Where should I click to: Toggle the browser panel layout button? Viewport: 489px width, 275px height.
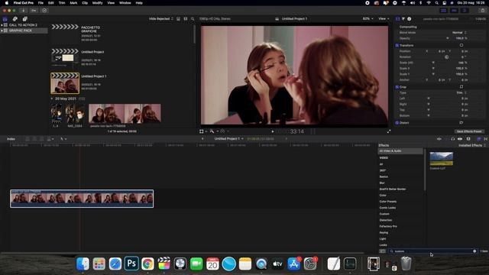[443, 11]
